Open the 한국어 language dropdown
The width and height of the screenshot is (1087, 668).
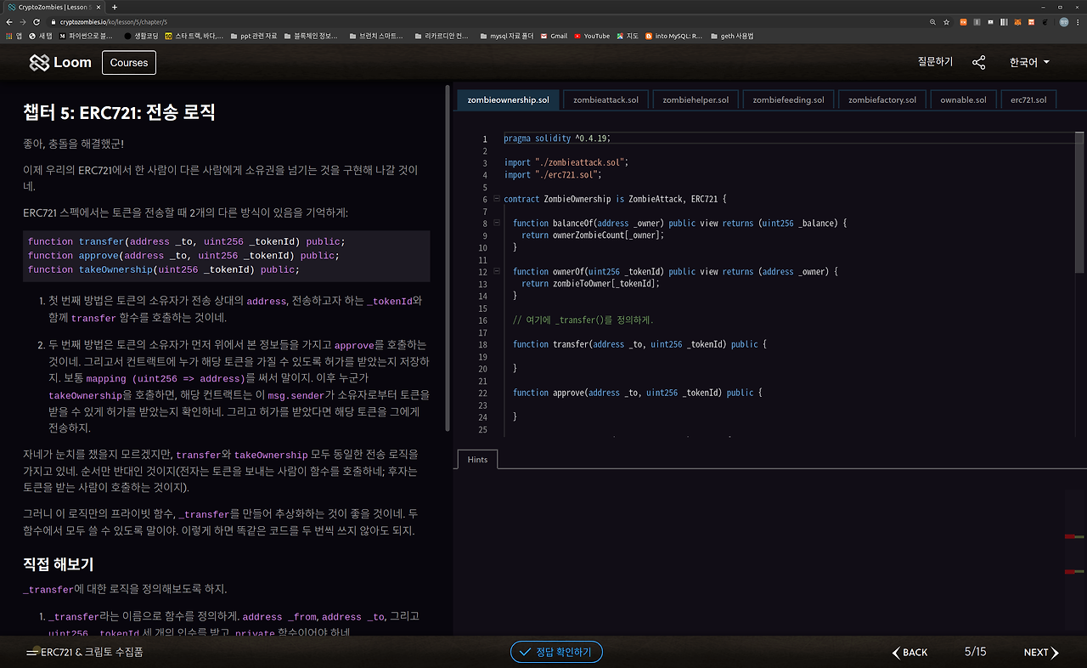pyautogui.click(x=1029, y=62)
